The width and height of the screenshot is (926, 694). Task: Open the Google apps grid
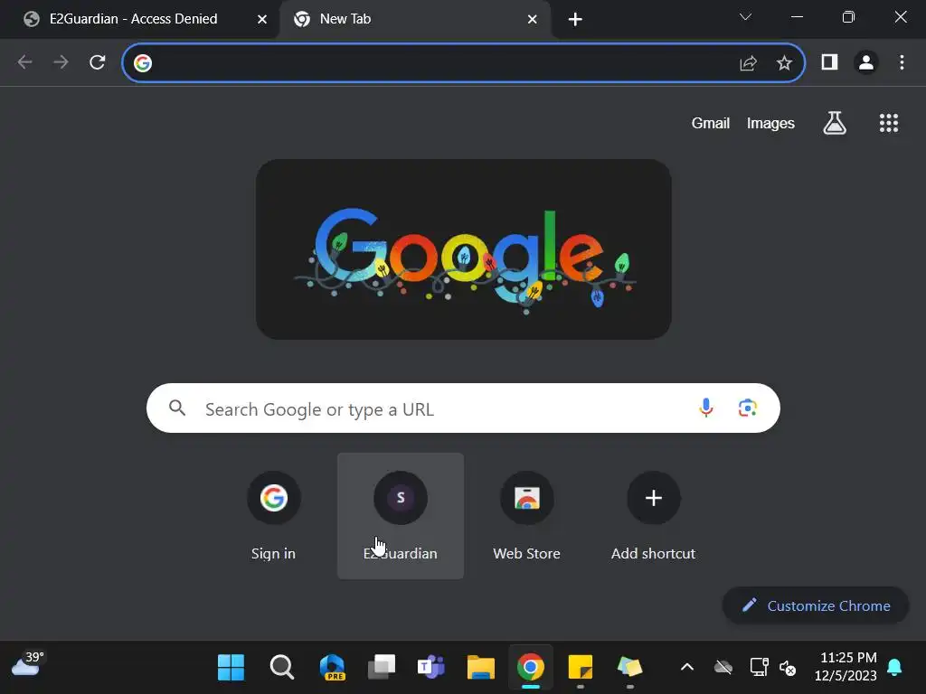[x=888, y=123]
